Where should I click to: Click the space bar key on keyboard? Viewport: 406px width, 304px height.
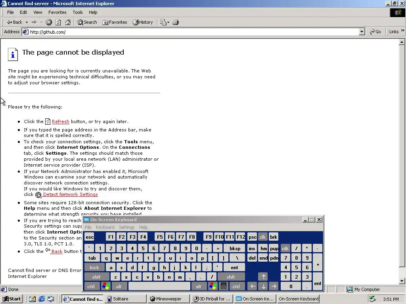(x=159, y=286)
